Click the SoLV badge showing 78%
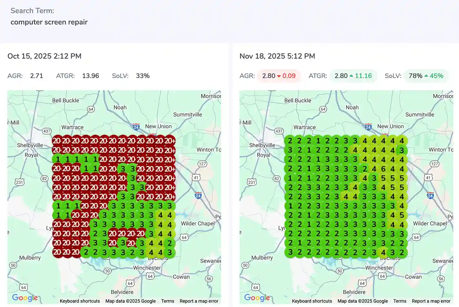The height and width of the screenshot is (307, 459). coord(426,76)
